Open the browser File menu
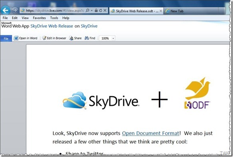233x157 pixels. tap(5, 18)
